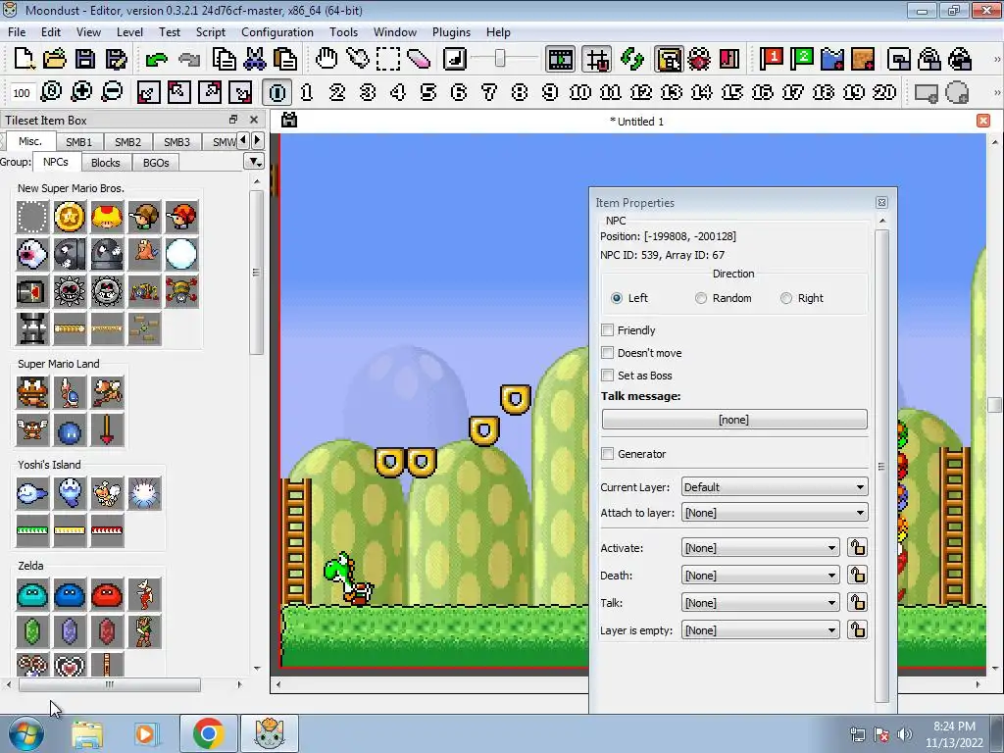1004x753 pixels.
Task: Enable the Friendly checkbox
Action: [x=608, y=330]
